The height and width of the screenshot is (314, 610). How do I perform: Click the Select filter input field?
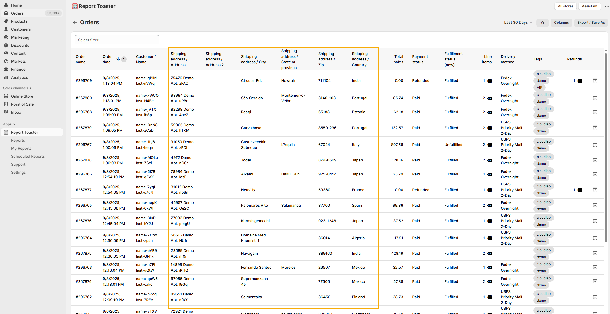tap(117, 40)
